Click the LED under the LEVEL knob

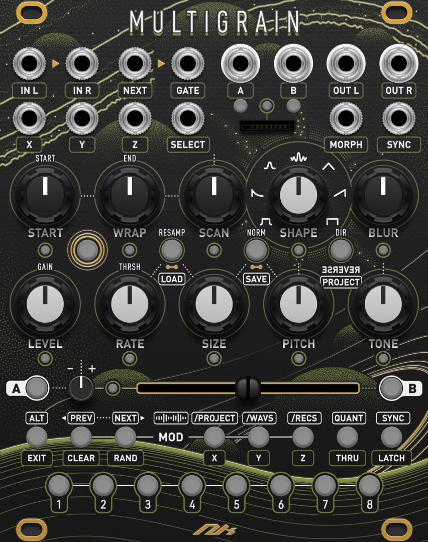tap(45, 358)
